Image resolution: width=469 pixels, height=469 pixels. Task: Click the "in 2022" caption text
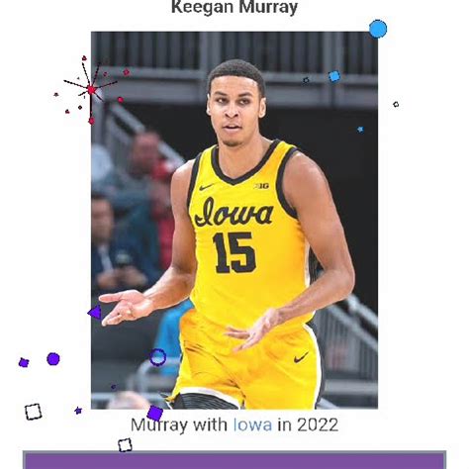pos(308,424)
